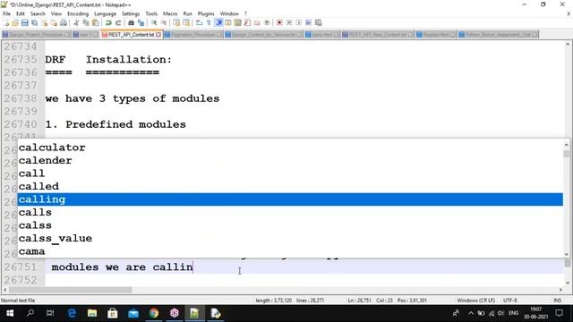Undo the last edit with Undo icon
The image size is (573, 322).
tap(108, 22)
